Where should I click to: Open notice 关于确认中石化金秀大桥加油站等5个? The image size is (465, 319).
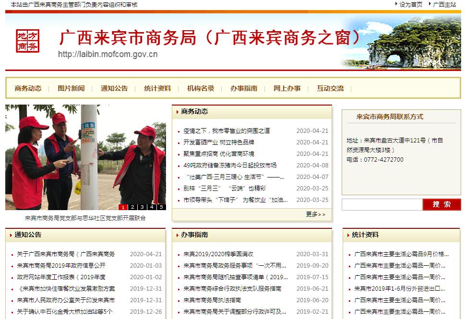coord(65,312)
